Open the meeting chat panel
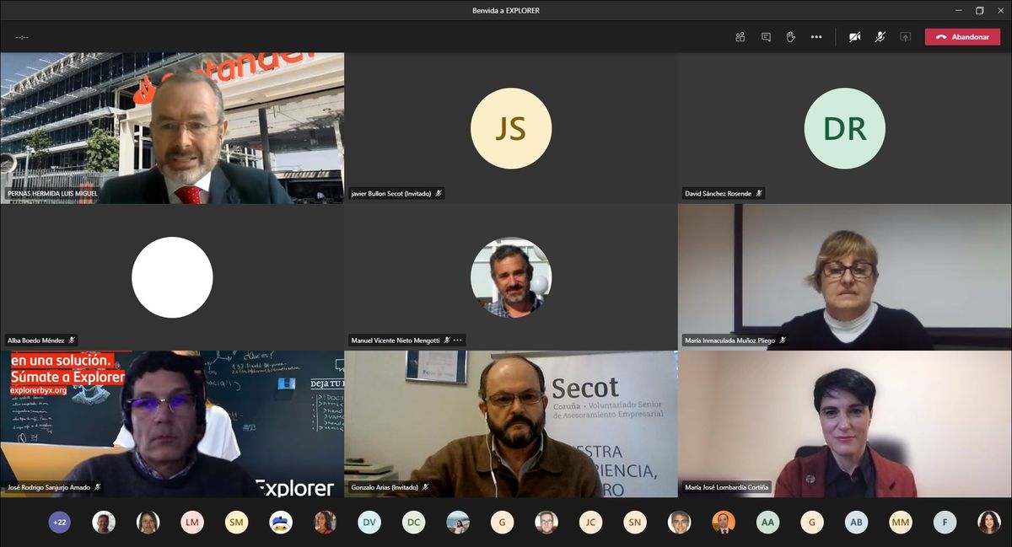1012x547 pixels. coord(766,37)
